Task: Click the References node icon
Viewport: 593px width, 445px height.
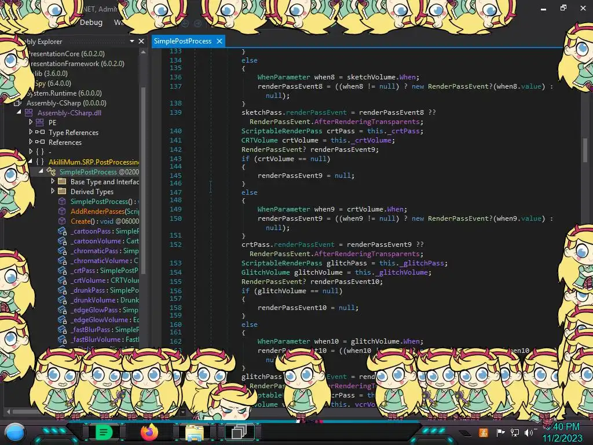Action: (x=40, y=142)
